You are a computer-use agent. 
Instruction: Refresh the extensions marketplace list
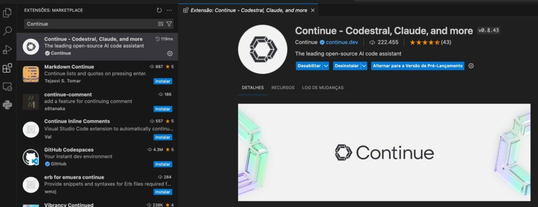(159, 10)
